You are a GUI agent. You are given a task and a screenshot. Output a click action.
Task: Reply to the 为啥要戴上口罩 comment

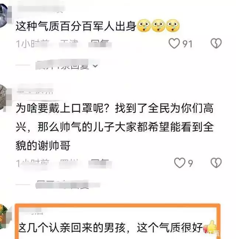coord(100,163)
